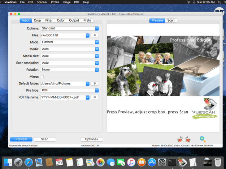Image resolution: width=226 pixels, height=169 pixels.
Task: Click the PDF file name text field
Action: coord(63,97)
